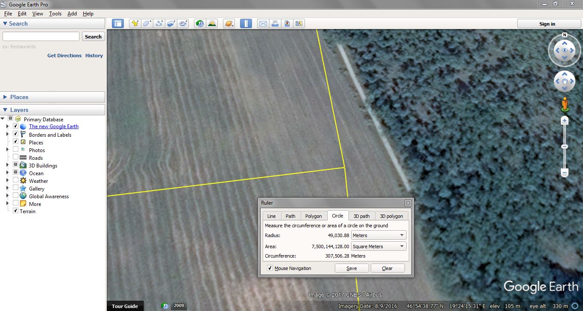Switch to the Line tab in Ruler
This screenshot has width=583, height=311.
tap(271, 216)
